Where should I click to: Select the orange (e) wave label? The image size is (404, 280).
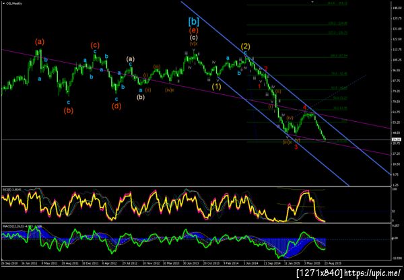(193, 31)
